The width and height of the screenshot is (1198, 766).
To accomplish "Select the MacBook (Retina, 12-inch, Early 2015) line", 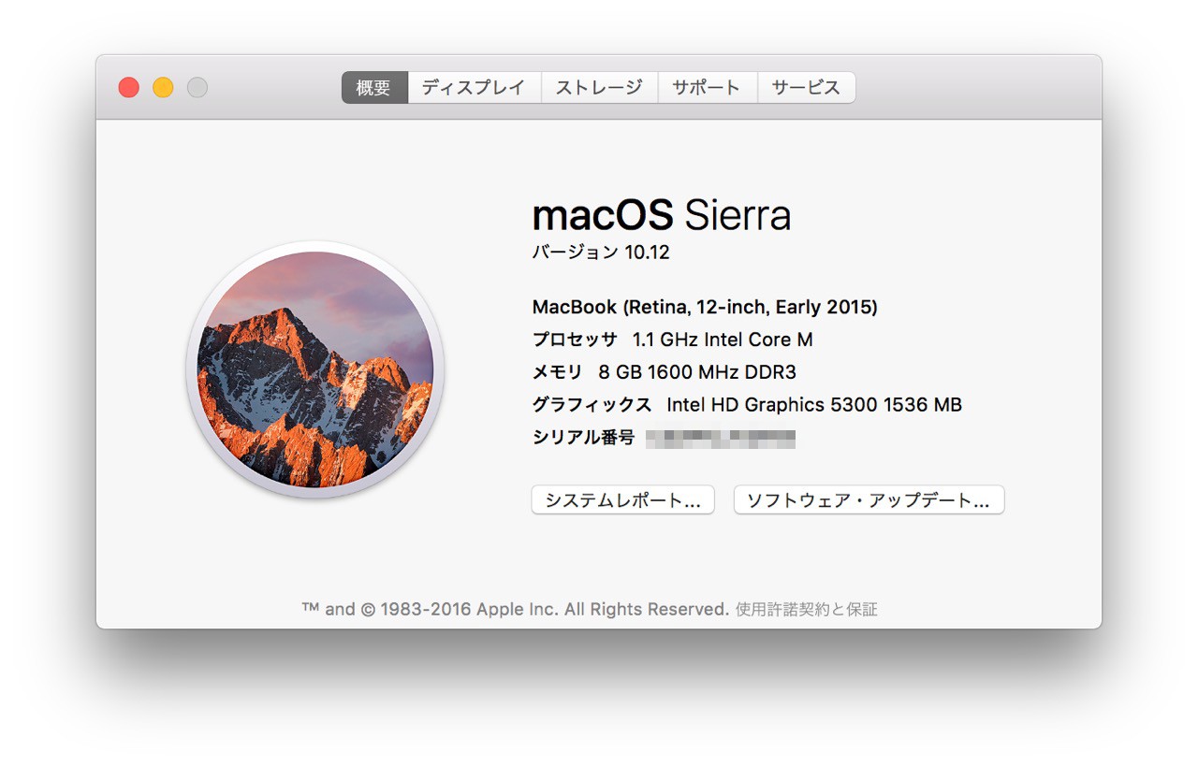I will point(705,308).
